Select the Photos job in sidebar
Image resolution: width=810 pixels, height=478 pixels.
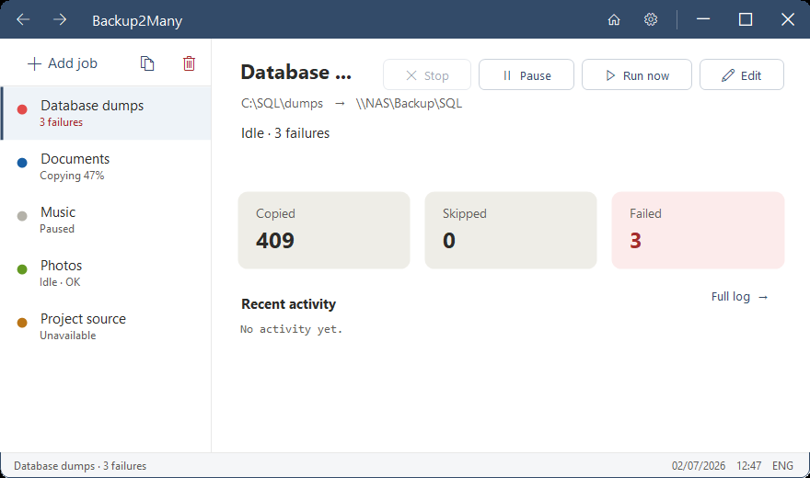(106, 273)
